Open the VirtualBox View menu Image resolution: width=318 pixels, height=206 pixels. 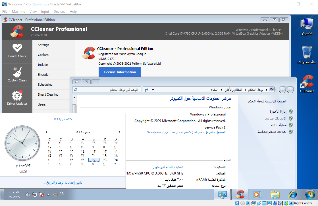(33, 12)
